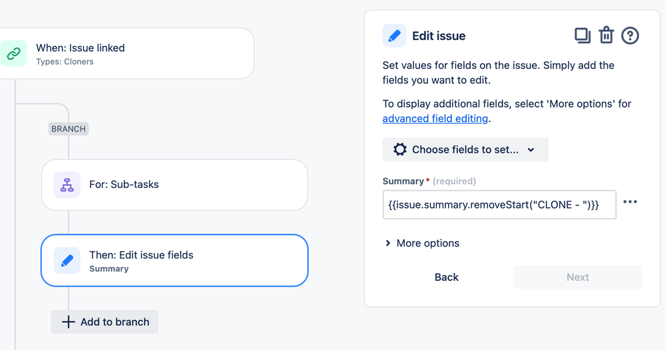Open help via question mark icon
The width and height of the screenshot is (665, 350).
coord(630,36)
